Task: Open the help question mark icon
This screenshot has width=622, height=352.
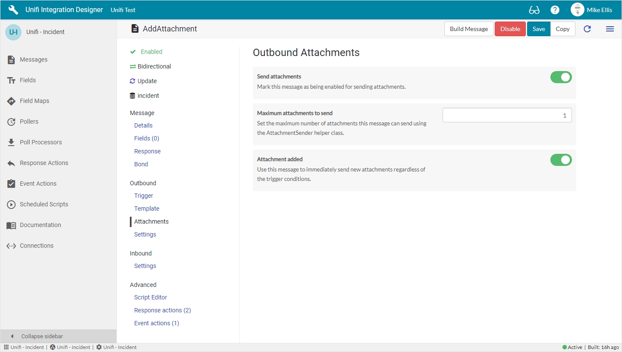Action: 555,10
